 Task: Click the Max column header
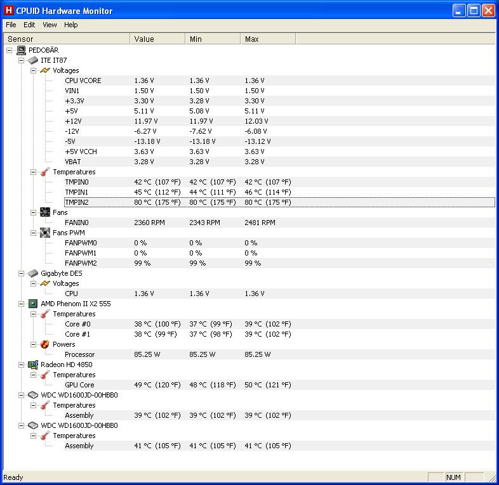click(268, 39)
